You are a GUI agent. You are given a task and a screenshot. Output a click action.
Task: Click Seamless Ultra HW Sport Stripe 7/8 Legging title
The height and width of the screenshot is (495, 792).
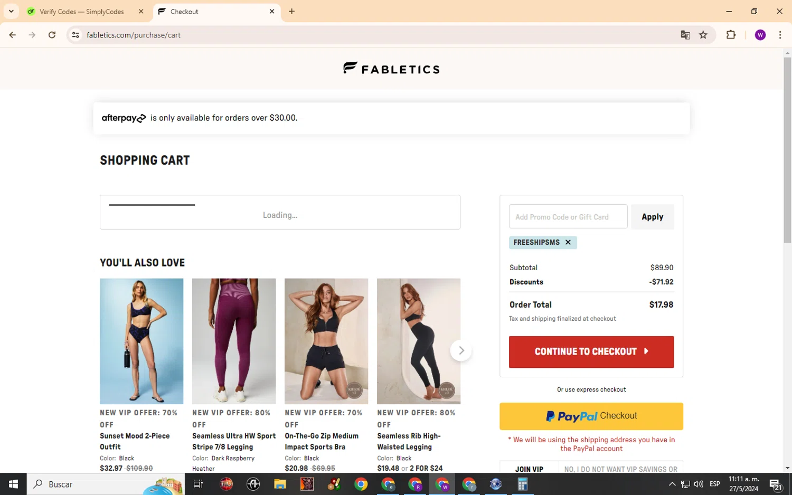[234, 441]
